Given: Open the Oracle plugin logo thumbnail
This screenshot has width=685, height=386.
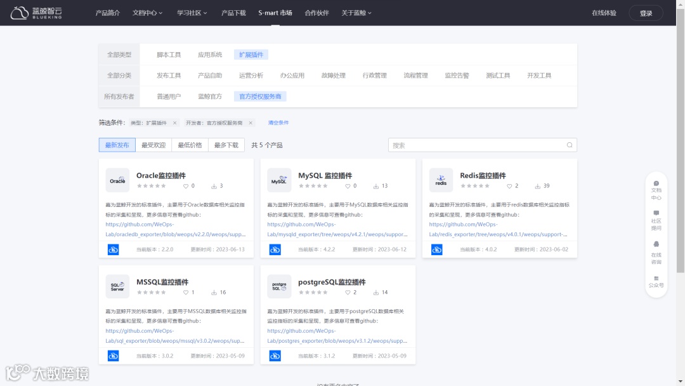Looking at the screenshot, I should 117,180.
